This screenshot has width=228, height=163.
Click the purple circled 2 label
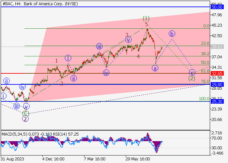pos(25,119)
